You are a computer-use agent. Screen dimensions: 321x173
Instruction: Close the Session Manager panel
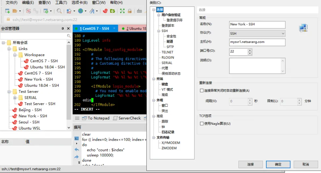click(68, 29)
